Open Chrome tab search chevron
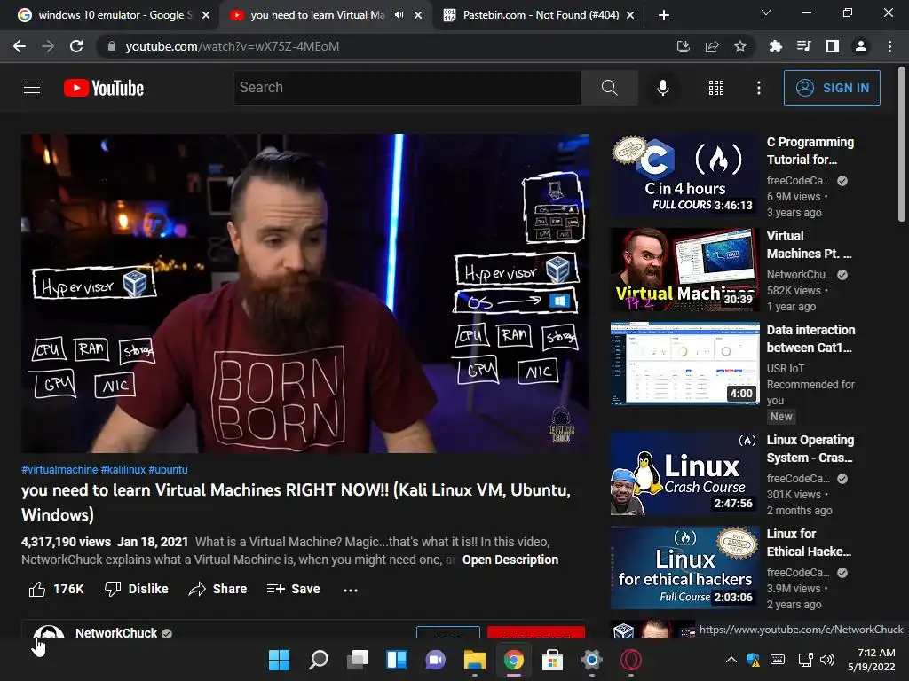 [766, 12]
